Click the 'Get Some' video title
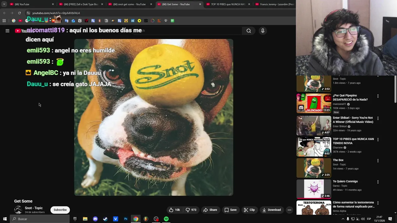The width and height of the screenshot is (397, 223). tap(23, 201)
